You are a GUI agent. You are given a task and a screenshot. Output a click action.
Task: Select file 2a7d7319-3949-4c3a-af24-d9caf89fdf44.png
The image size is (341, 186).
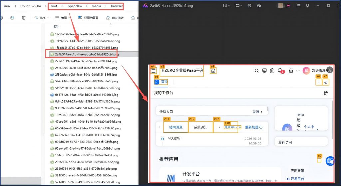86,61
